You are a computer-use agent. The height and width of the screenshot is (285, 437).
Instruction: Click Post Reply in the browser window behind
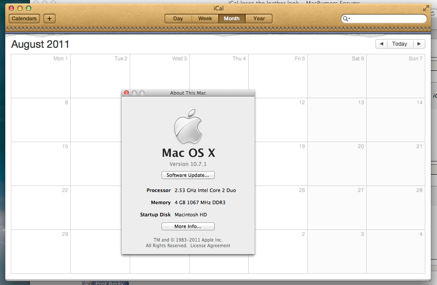tap(106, 283)
